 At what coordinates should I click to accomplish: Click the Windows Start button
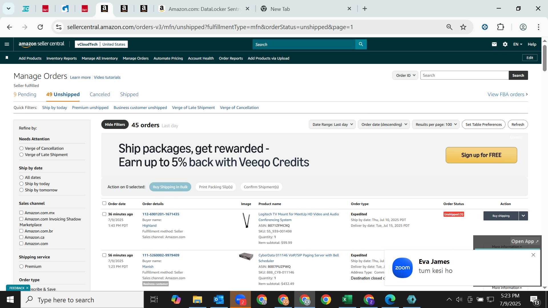(10, 300)
